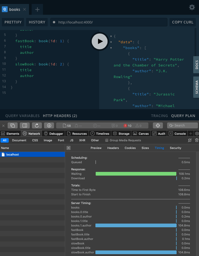Run the GraphQL query with play button
Viewport: 199px width, 256px height.
click(100, 41)
